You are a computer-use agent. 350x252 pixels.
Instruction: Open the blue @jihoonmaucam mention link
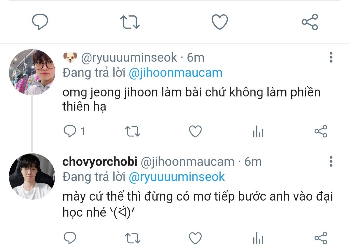click(176, 73)
